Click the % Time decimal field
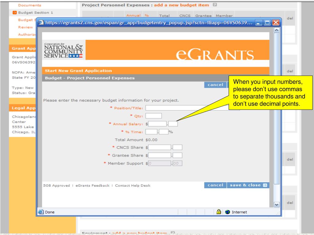This screenshot has height=235, width=314. coord(164,132)
